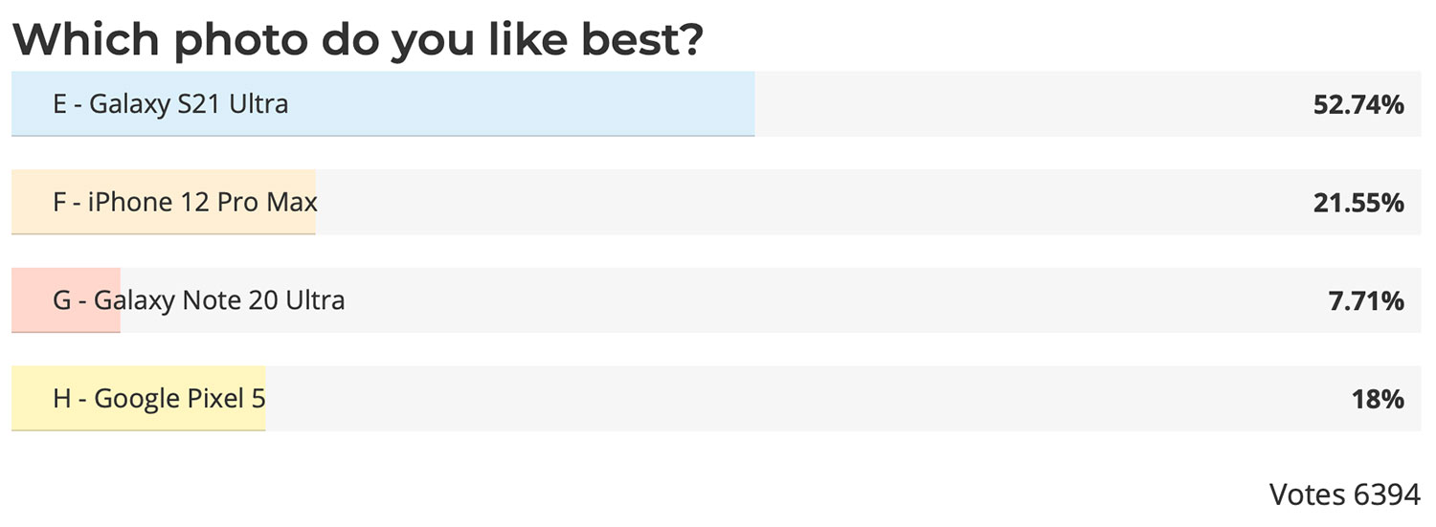The width and height of the screenshot is (1436, 527).
Task: Click the red Galaxy Note 20 Ultra bar
Action: pyautogui.click(x=66, y=300)
